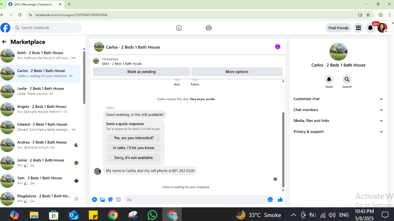Open listing '$845 - 2 Beds 1 Bath House'
This screenshot has width=394, height=221.
click(x=121, y=64)
